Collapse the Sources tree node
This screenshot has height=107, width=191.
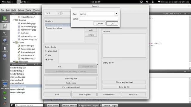point(14,20)
